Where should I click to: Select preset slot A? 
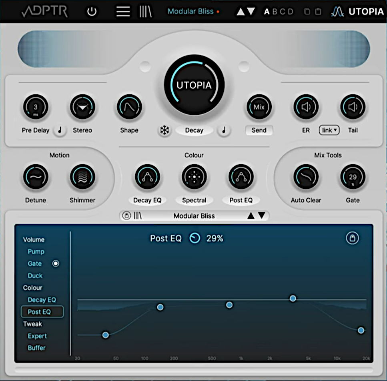click(267, 12)
